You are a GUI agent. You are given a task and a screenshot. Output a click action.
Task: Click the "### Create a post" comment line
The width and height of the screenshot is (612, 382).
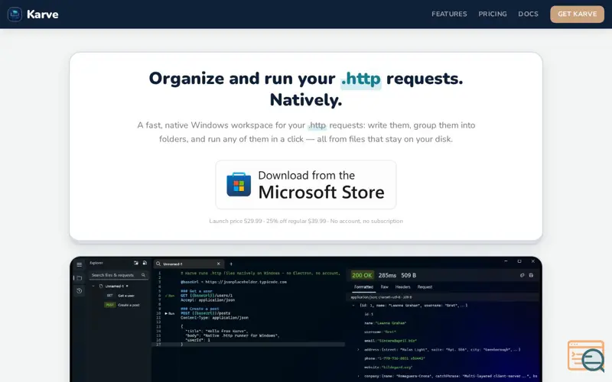pyautogui.click(x=200, y=309)
